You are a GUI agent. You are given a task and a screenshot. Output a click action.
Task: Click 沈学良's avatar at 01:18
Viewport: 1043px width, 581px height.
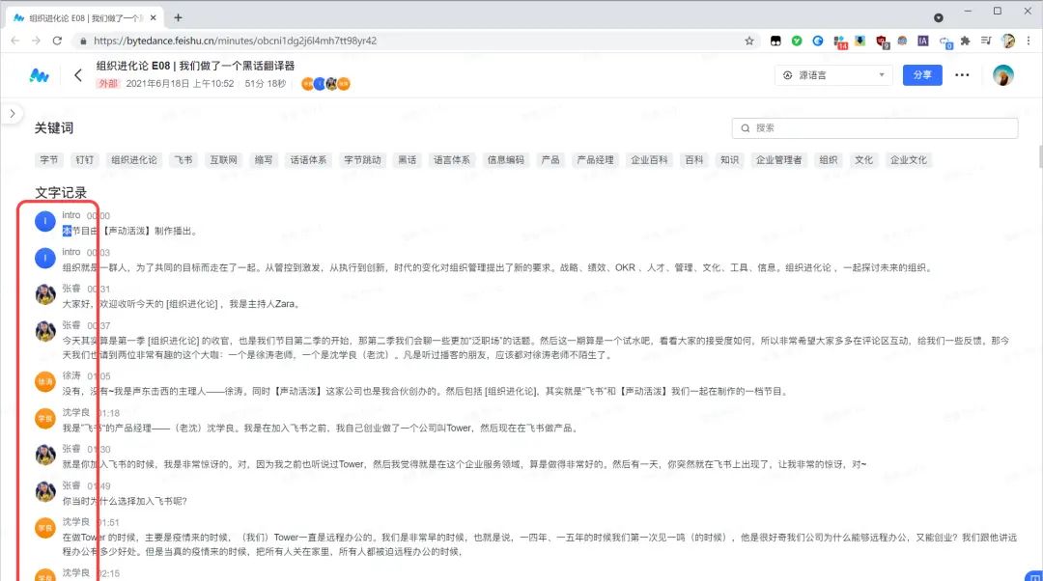(45, 418)
